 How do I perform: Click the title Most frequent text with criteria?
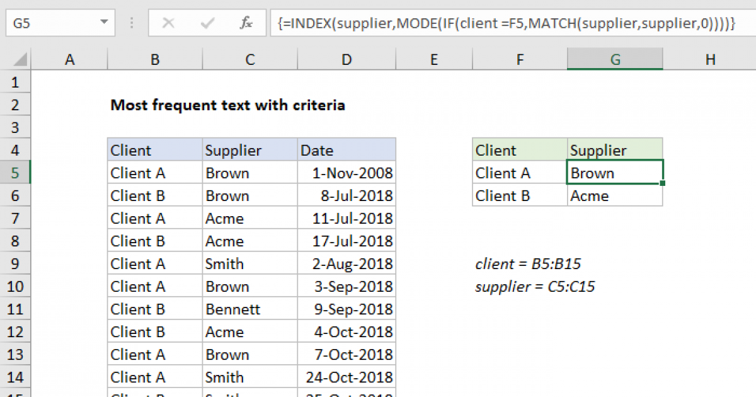[228, 105]
